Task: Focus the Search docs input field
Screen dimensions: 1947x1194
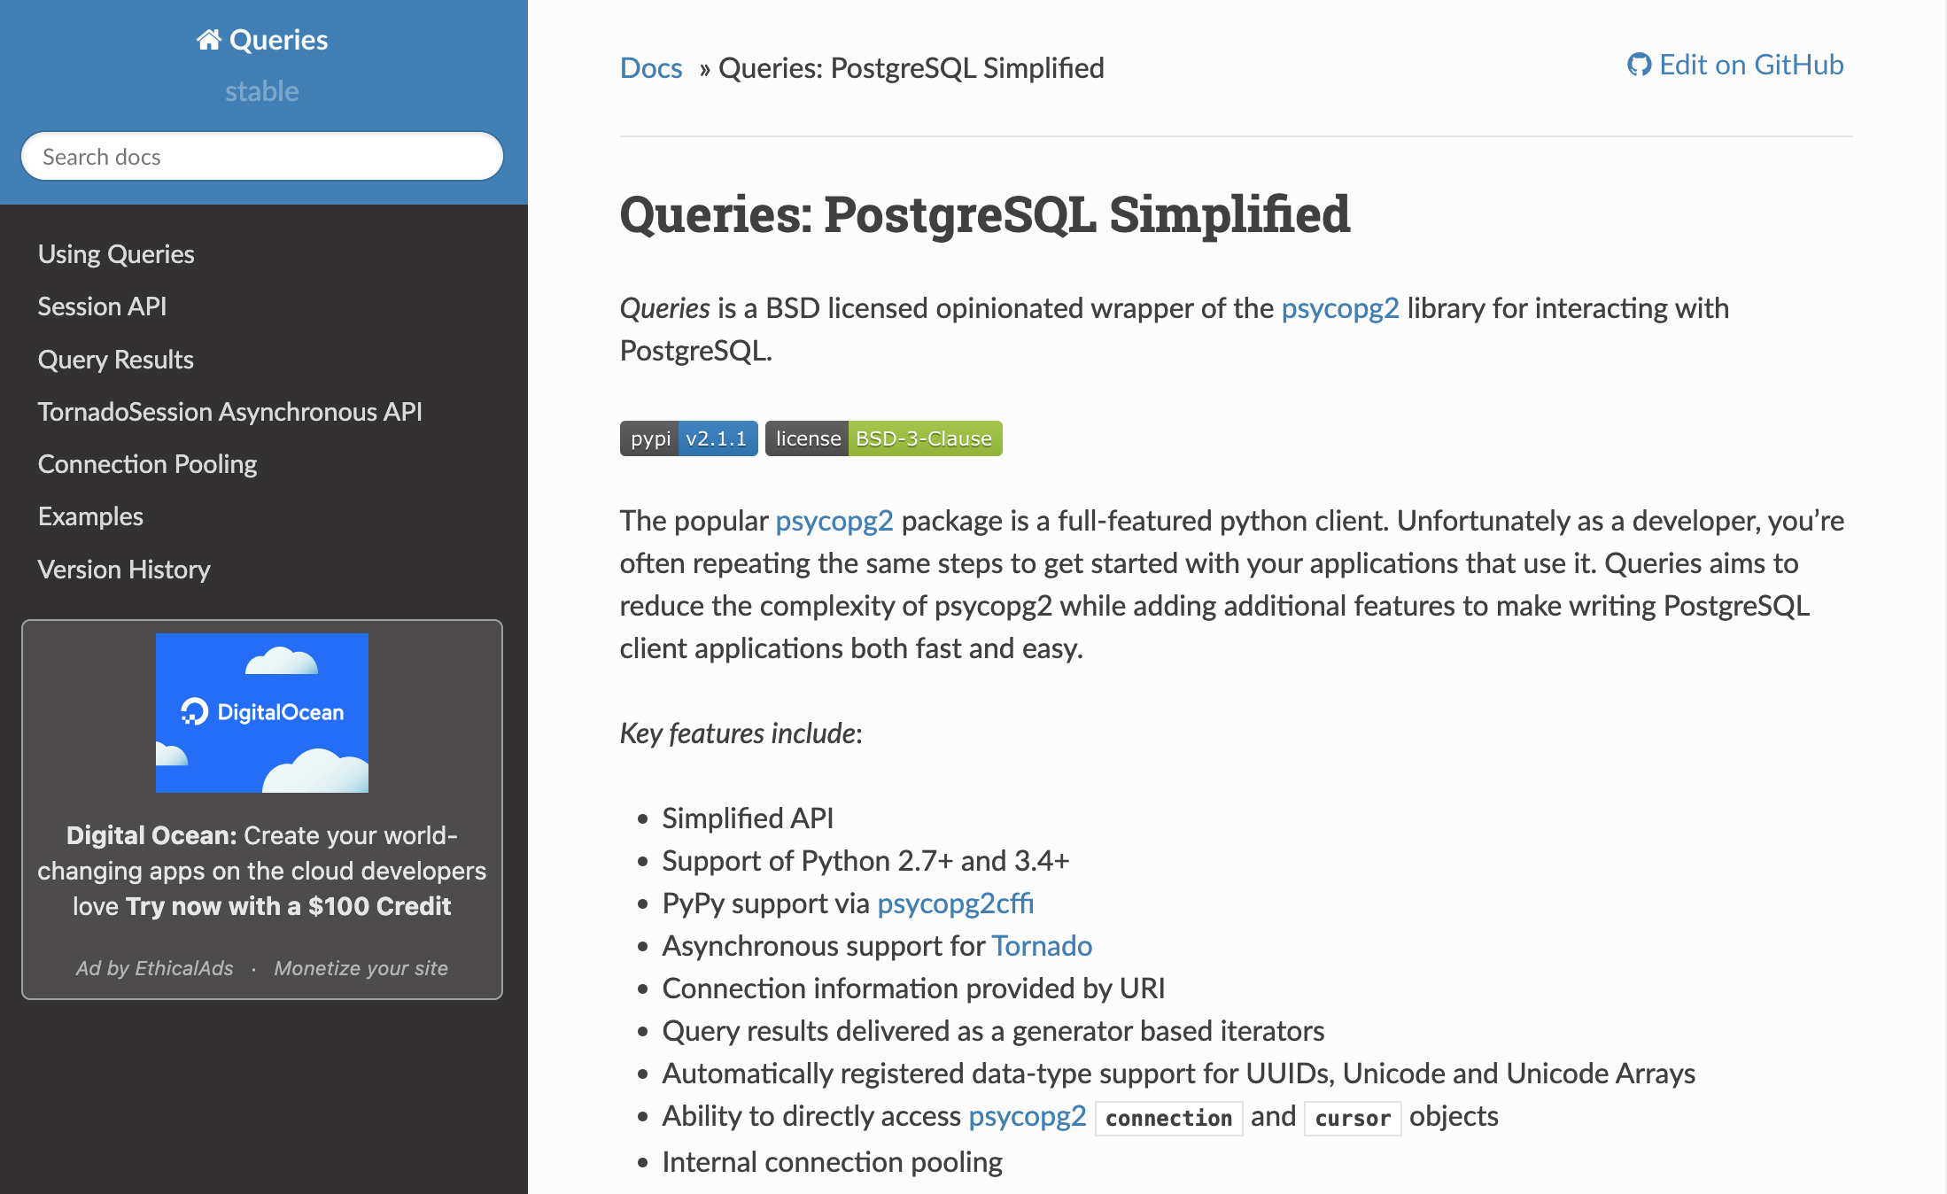Action: point(263,156)
